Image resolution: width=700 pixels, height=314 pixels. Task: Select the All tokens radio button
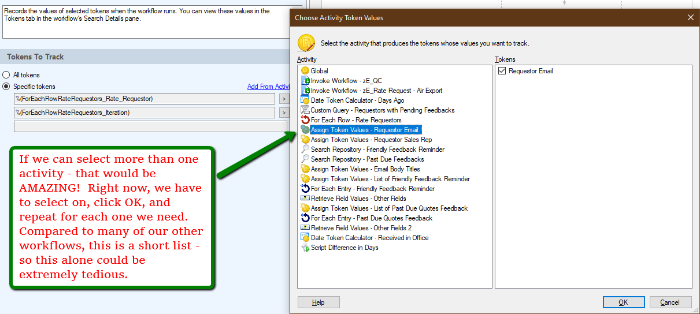[6, 75]
